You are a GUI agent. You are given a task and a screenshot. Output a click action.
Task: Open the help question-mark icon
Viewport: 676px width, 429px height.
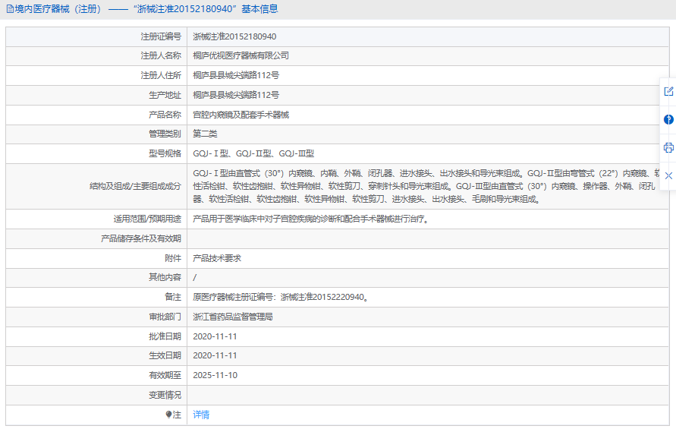pos(668,119)
